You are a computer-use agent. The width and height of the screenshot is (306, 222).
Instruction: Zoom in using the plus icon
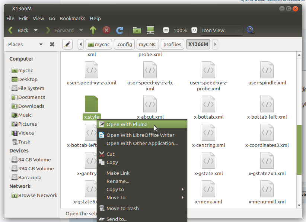(x=194, y=30)
